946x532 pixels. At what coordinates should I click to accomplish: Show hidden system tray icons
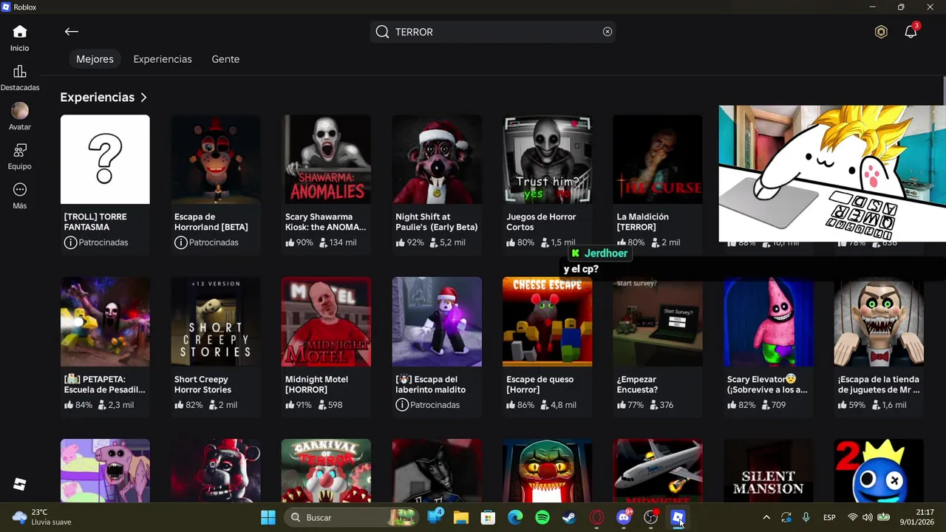766,517
